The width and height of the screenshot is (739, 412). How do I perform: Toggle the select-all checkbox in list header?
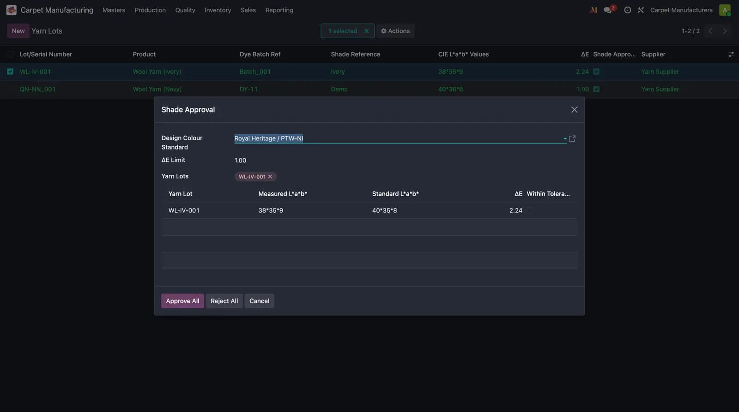(x=10, y=54)
